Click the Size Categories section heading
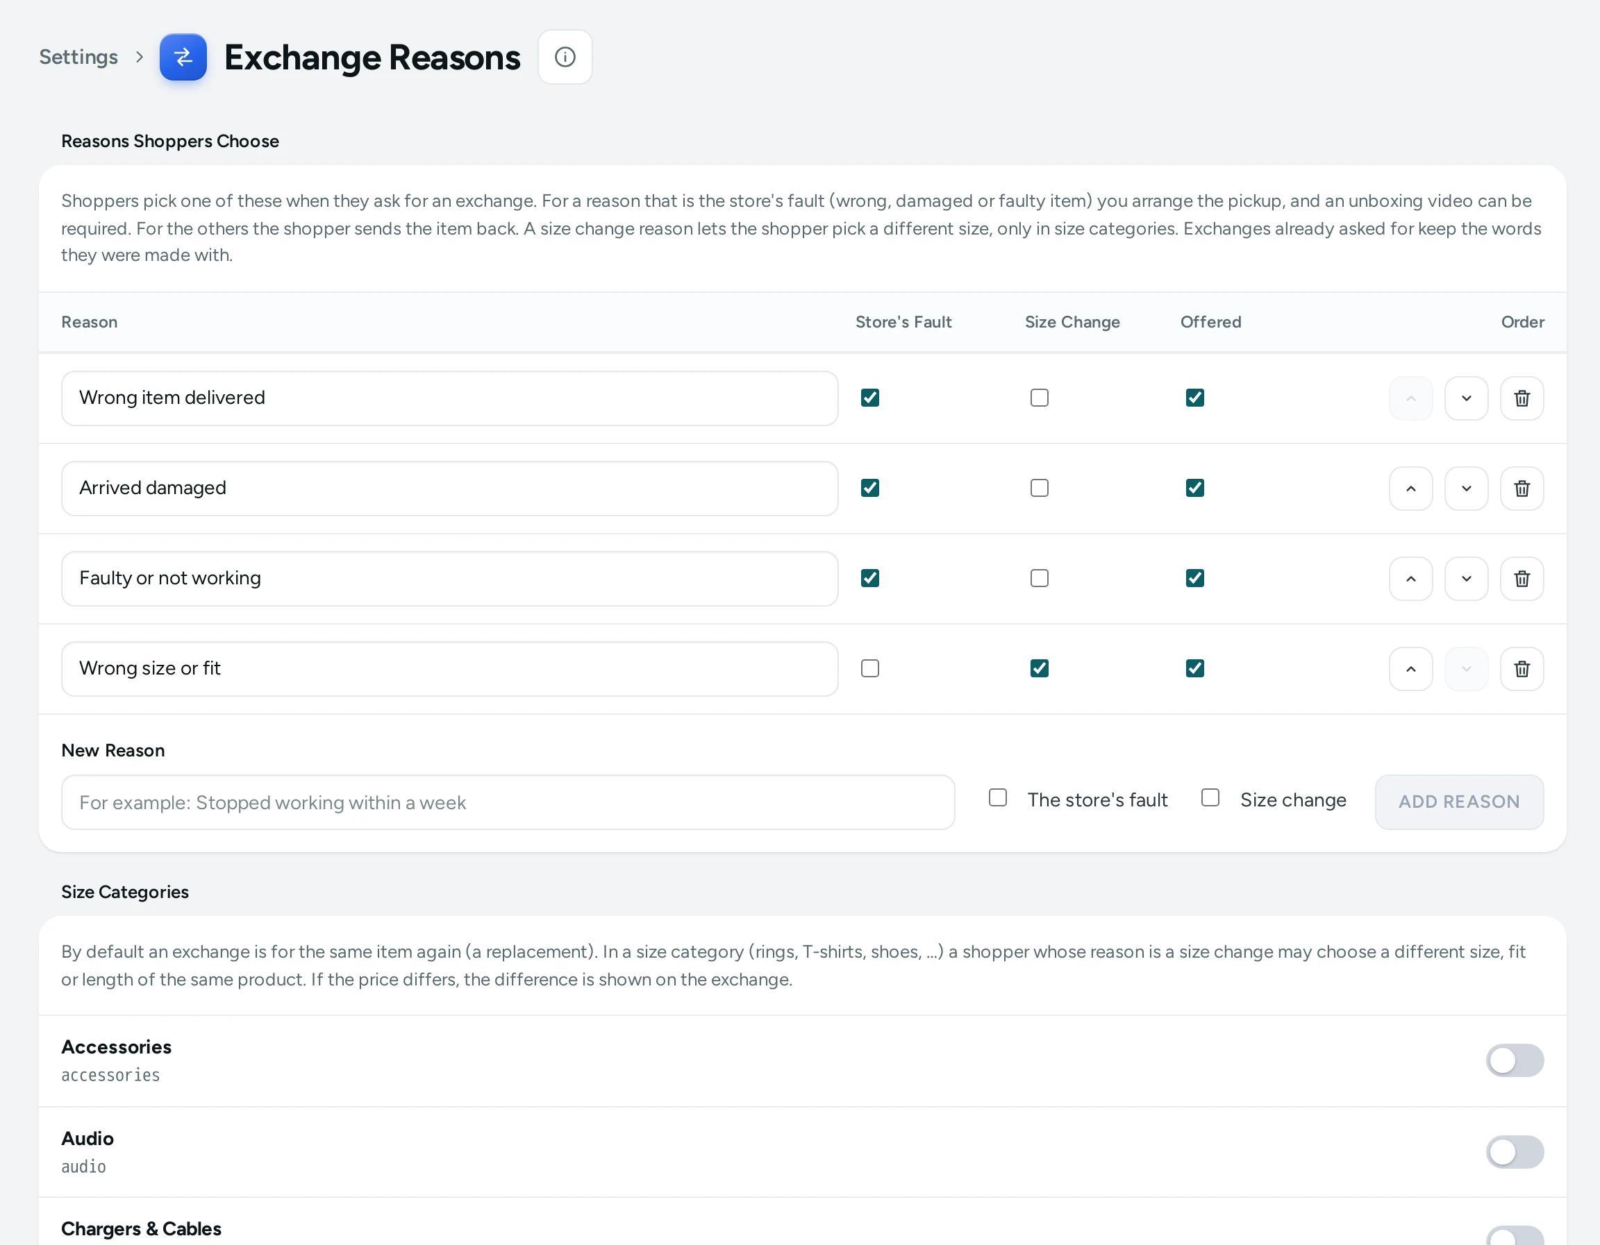Image resolution: width=1600 pixels, height=1245 pixels. [124, 892]
